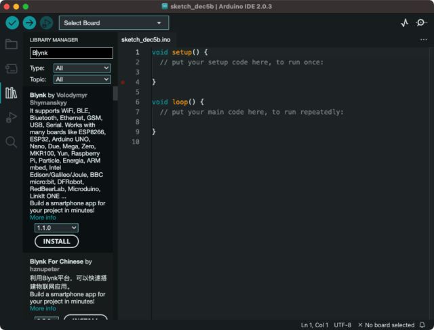Open More info link for Blynk
The image size is (434, 330).
pos(43,218)
